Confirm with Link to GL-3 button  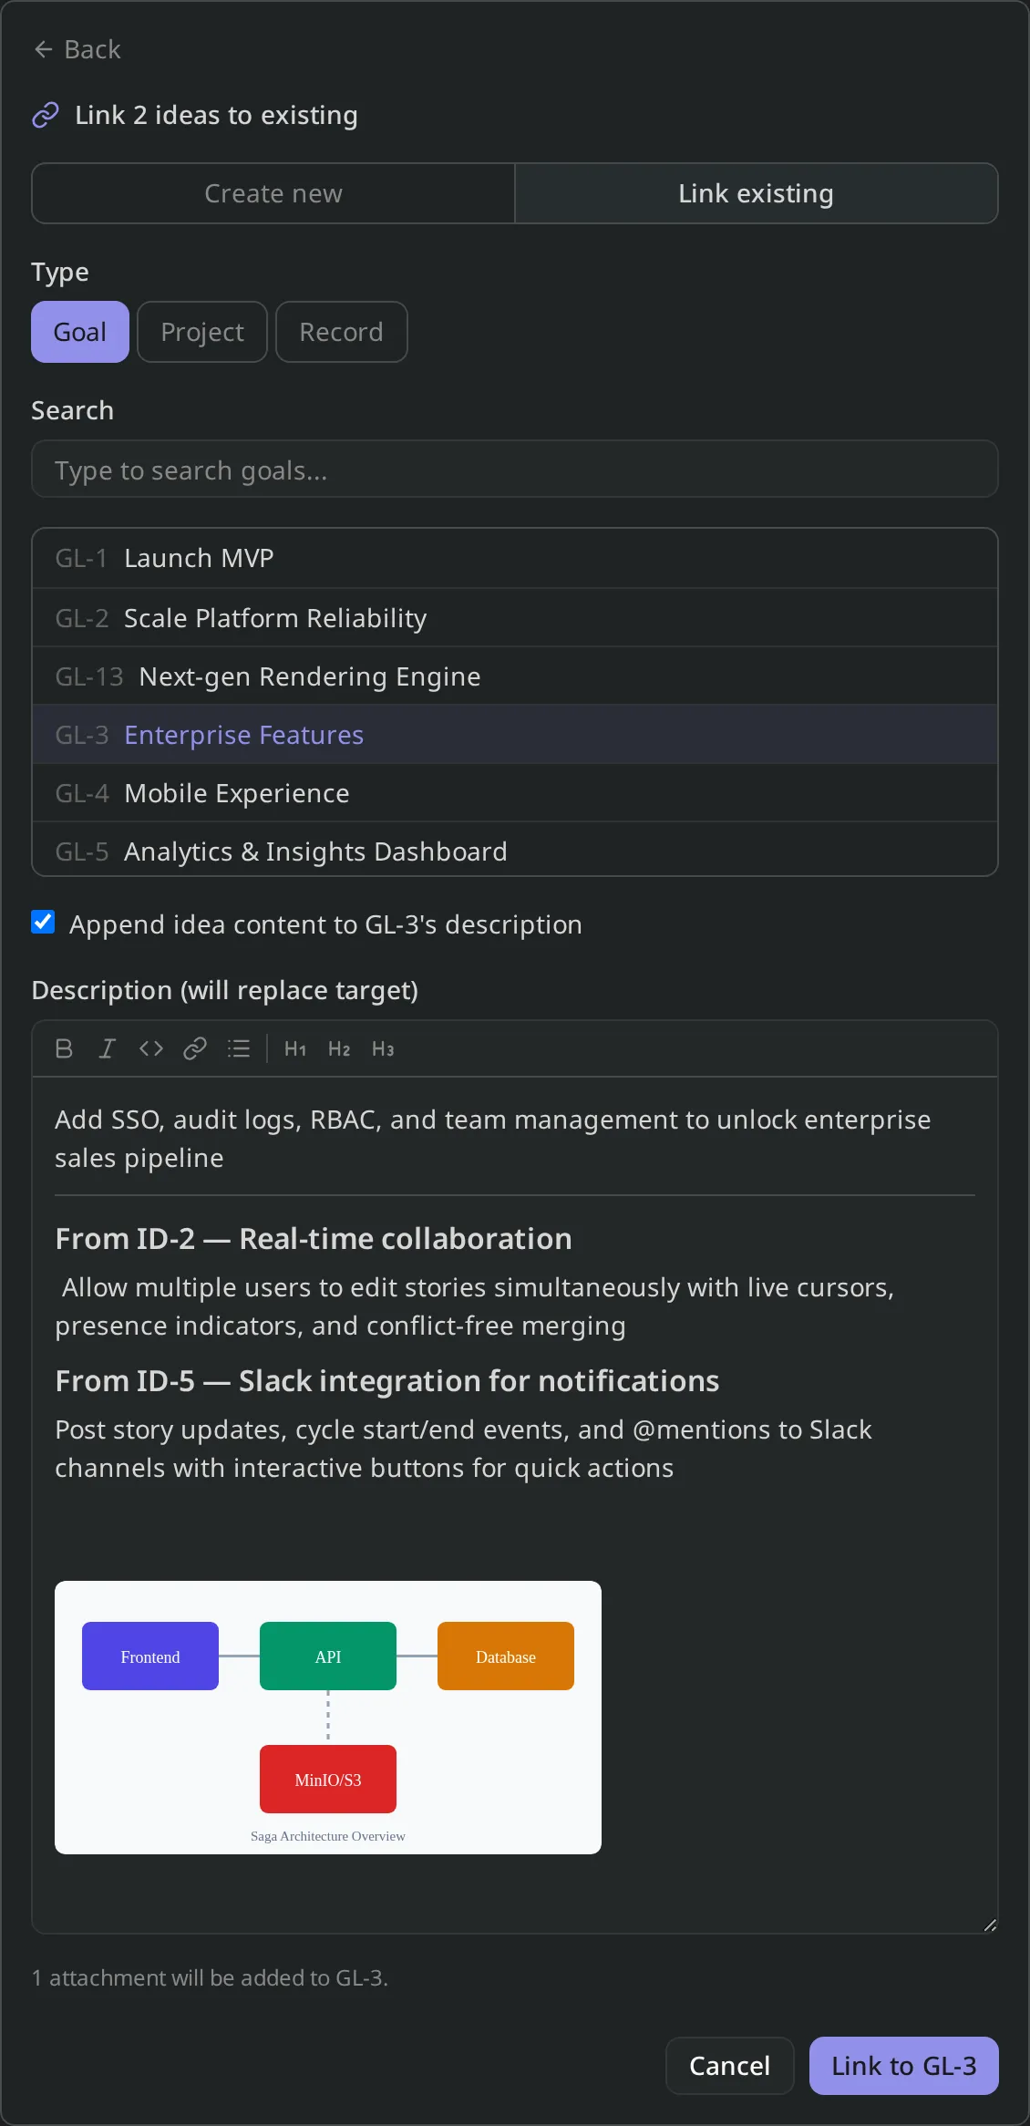[904, 2066]
